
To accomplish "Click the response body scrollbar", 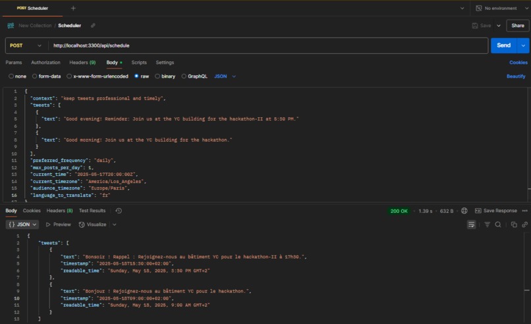I will coord(527,278).
